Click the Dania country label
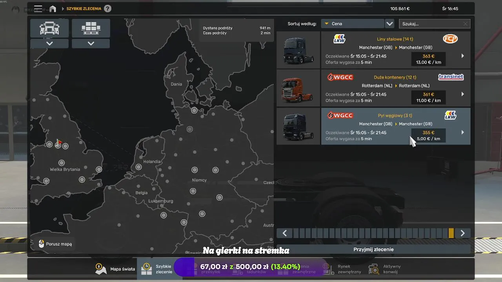The height and width of the screenshot is (282, 502). (176, 84)
